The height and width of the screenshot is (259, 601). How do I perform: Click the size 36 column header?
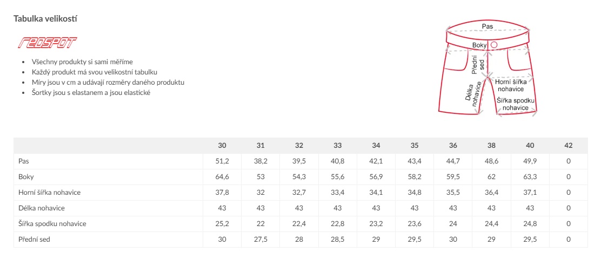click(x=453, y=145)
